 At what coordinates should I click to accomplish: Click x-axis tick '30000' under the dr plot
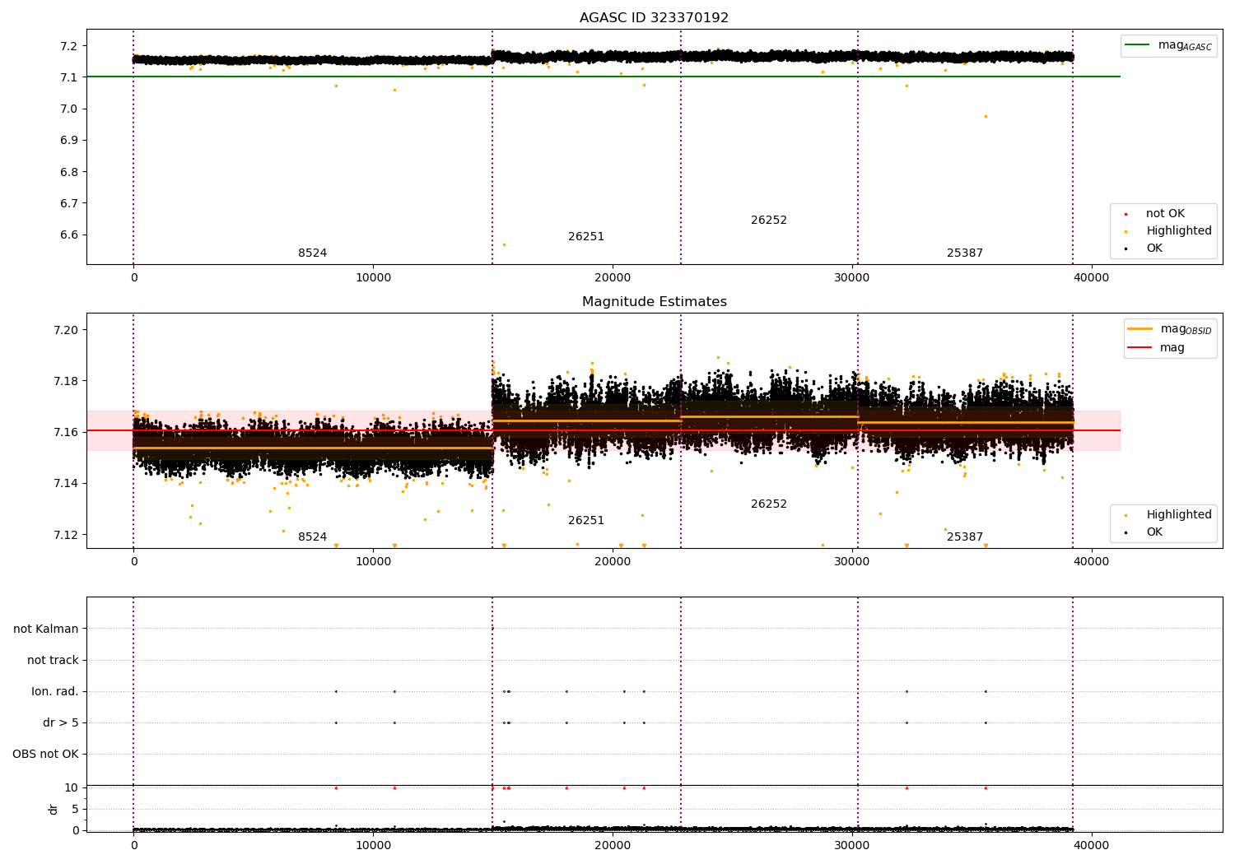pyautogui.click(x=852, y=846)
